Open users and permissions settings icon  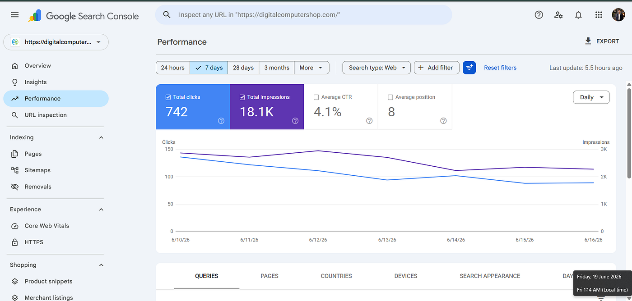click(x=558, y=15)
